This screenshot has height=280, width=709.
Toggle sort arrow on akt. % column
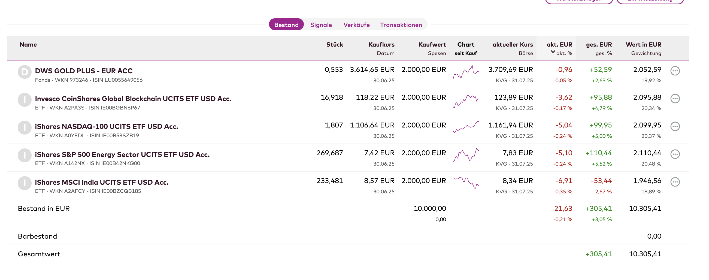pos(553,52)
